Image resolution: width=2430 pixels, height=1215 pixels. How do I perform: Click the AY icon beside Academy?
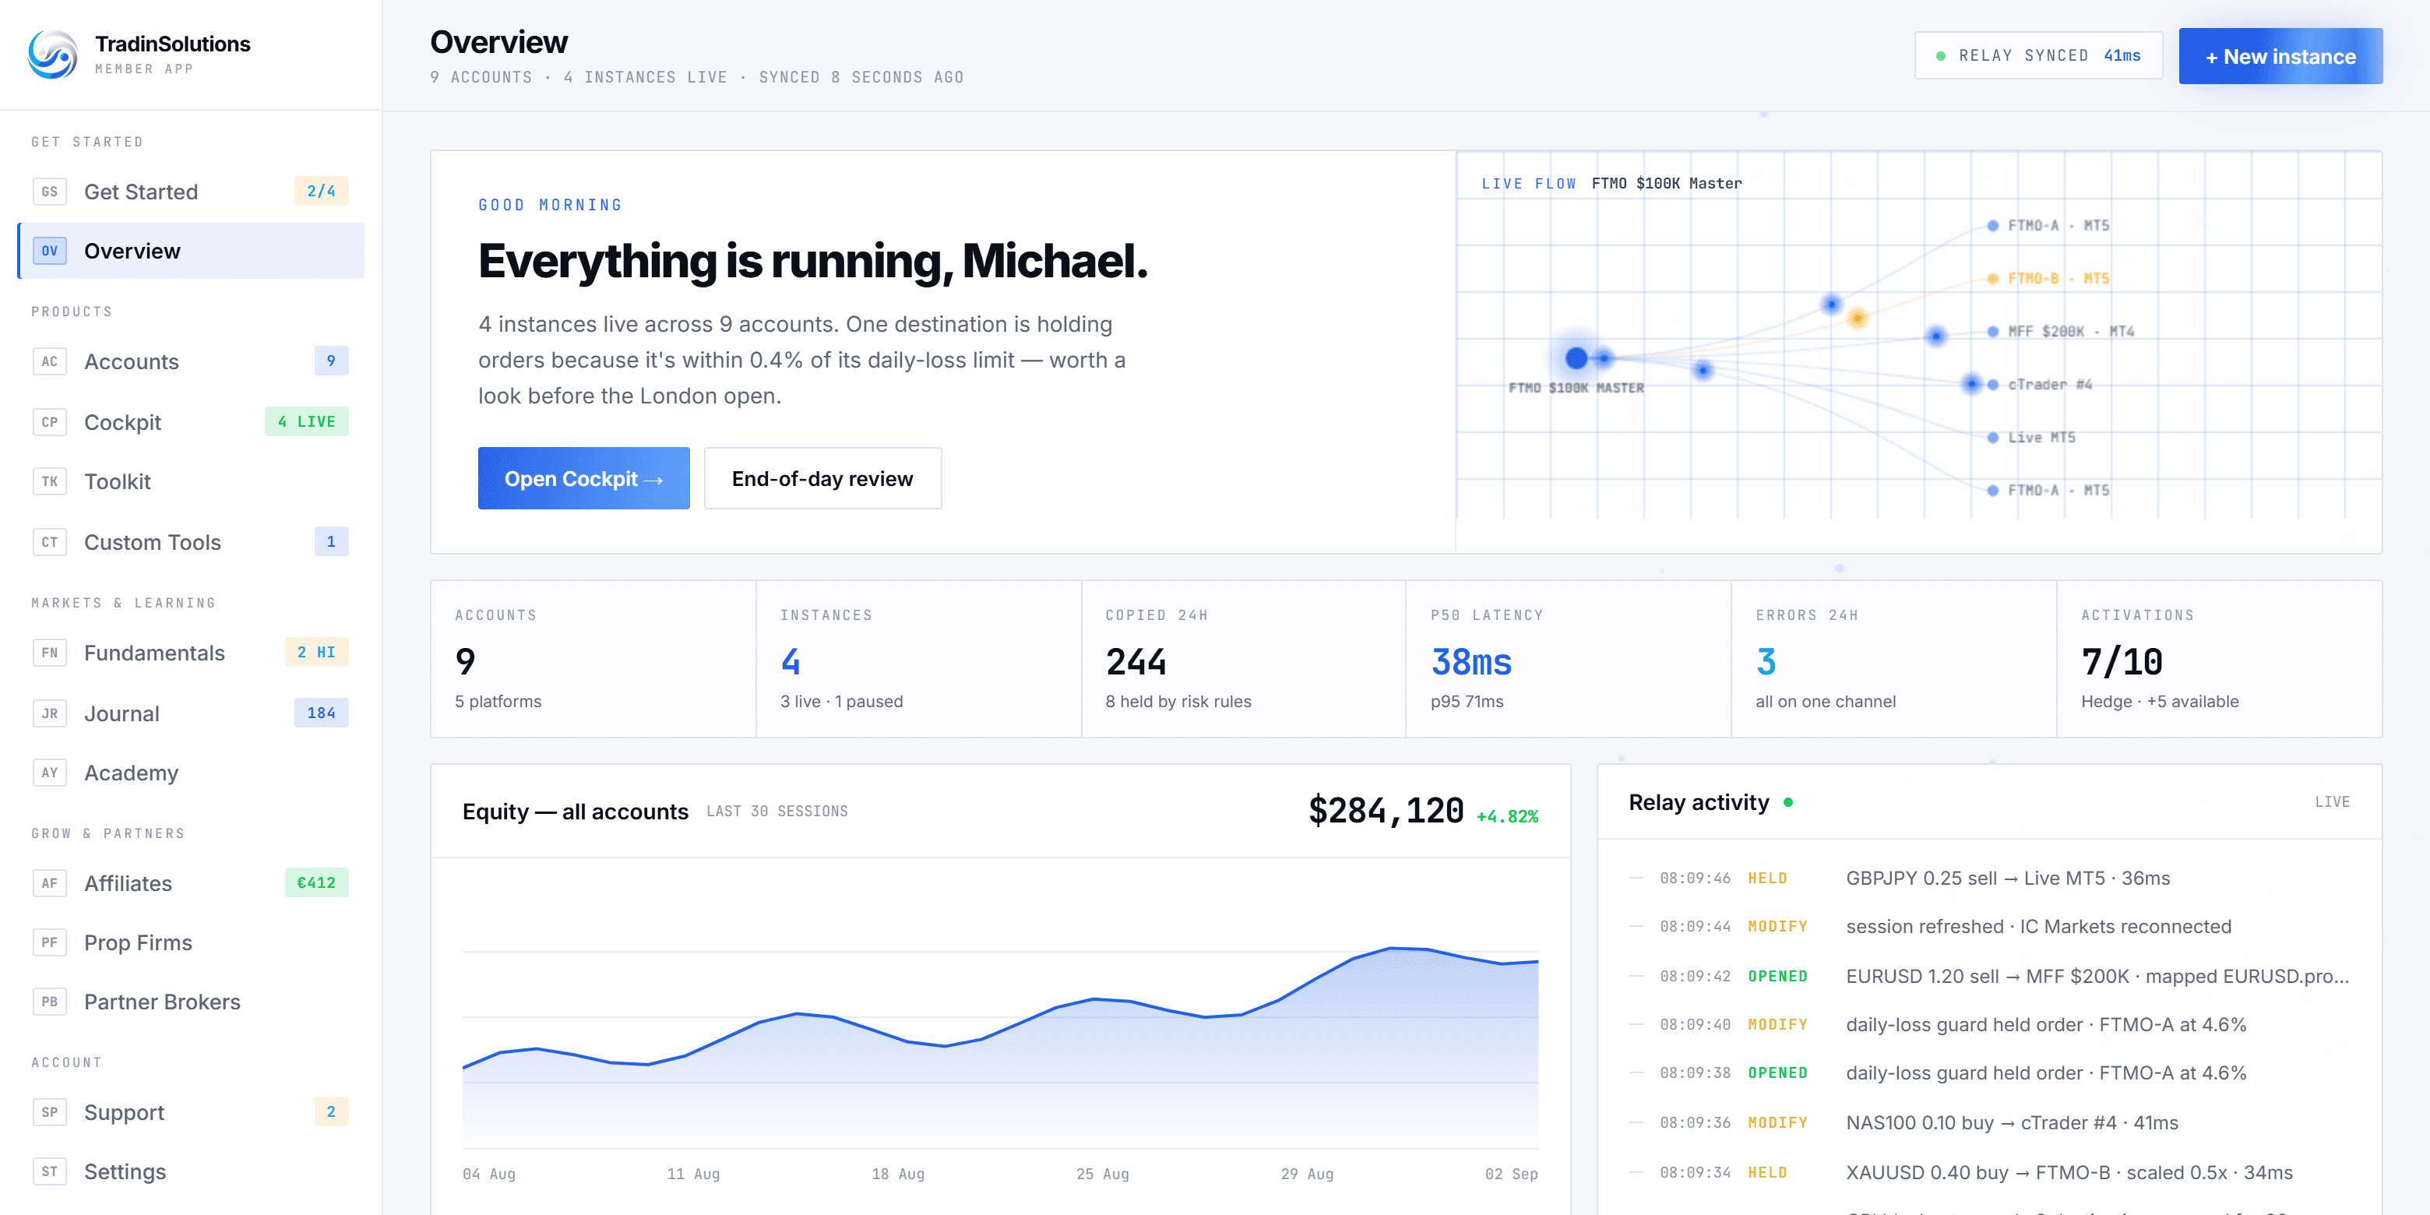(49, 773)
